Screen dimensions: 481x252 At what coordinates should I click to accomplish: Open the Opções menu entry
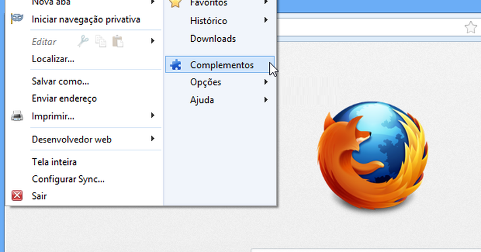pos(205,82)
